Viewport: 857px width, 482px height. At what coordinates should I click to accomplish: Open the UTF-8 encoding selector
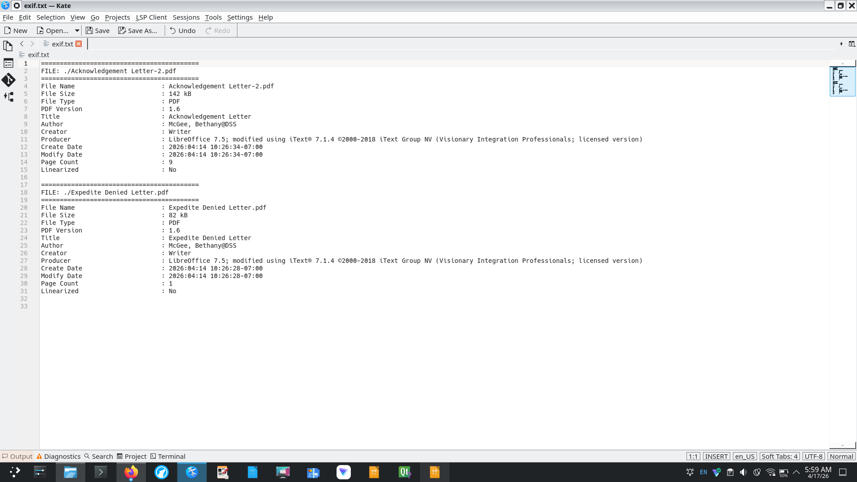[x=813, y=456]
